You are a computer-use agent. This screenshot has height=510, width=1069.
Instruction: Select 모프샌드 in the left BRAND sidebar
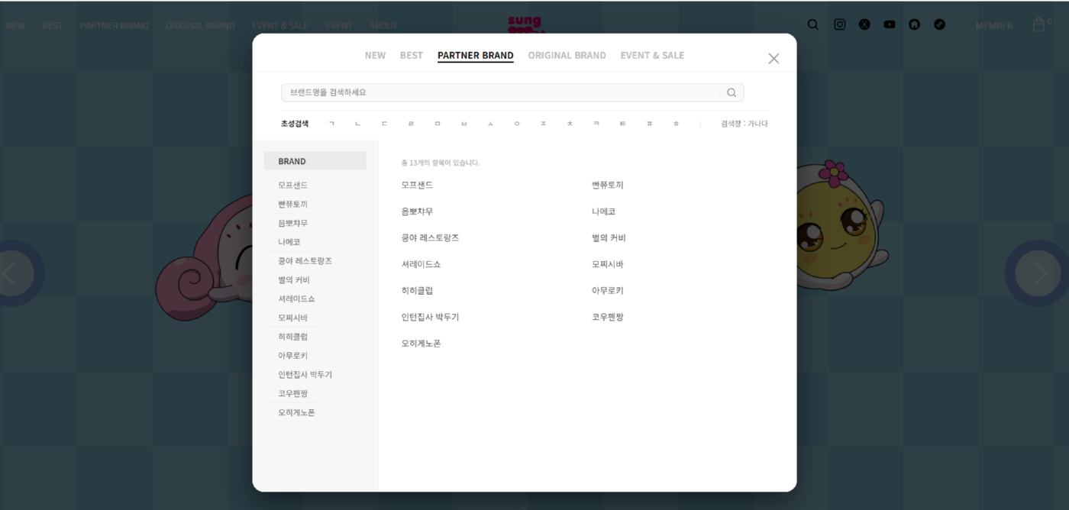293,186
